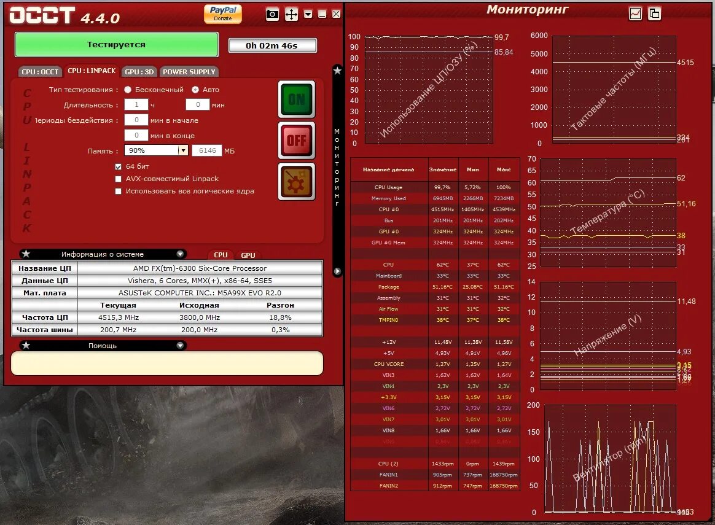Click the arrow button below Мониторинг strip
This screenshot has height=525, width=715.
(337, 271)
